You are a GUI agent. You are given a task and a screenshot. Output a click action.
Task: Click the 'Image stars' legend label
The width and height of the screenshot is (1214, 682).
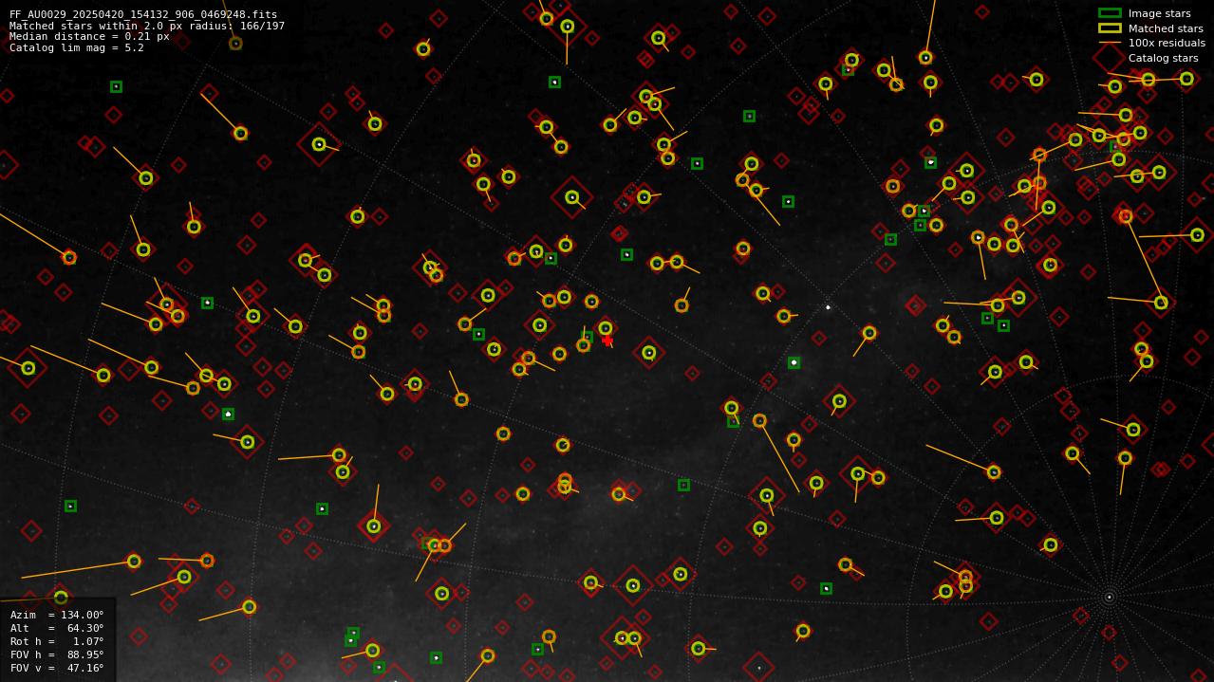[x=1159, y=13]
